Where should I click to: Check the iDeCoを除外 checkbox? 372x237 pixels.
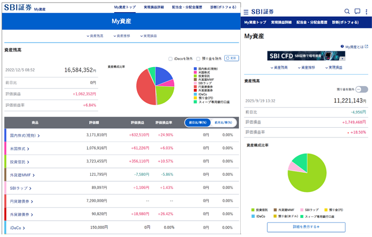click(x=170, y=59)
